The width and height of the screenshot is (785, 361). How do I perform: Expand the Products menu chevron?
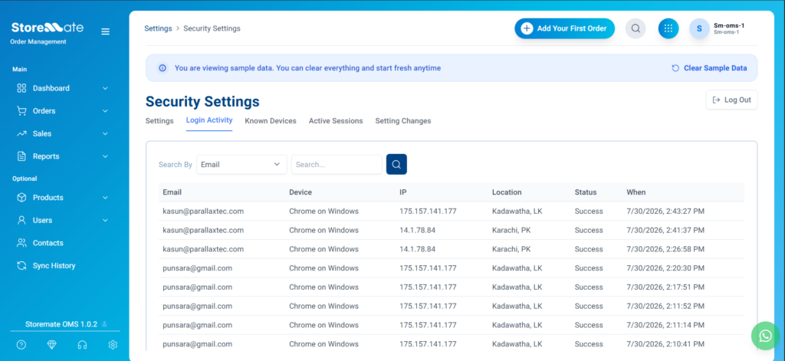click(105, 197)
